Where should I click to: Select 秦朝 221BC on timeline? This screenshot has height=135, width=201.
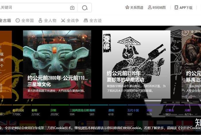coord(36,112)
